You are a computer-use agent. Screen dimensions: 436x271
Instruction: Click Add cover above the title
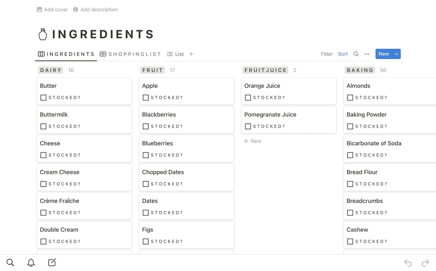click(52, 10)
